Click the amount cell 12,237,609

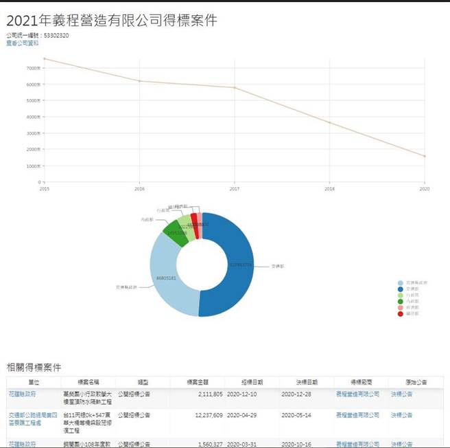point(209,415)
